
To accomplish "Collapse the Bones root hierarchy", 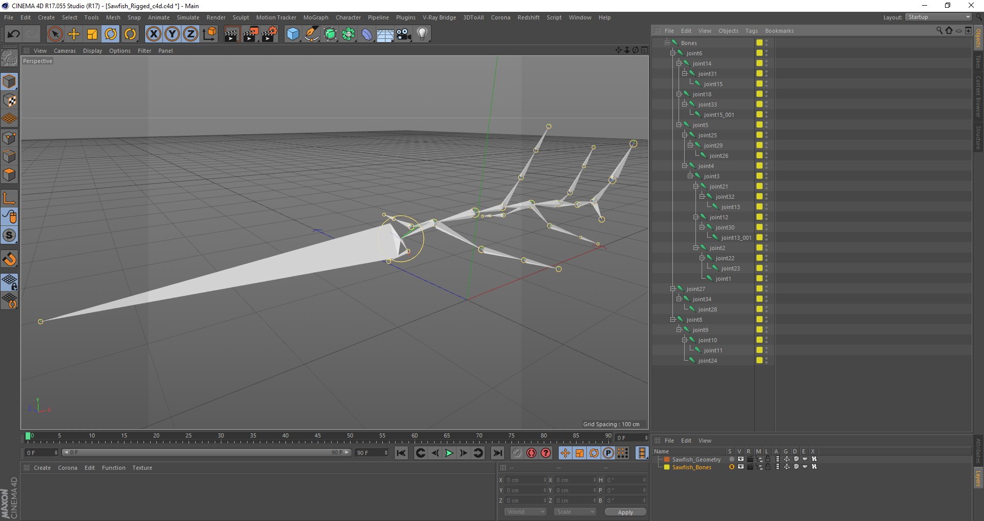I will [x=667, y=43].
